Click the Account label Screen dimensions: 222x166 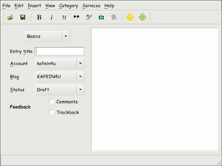pos(19,64)
